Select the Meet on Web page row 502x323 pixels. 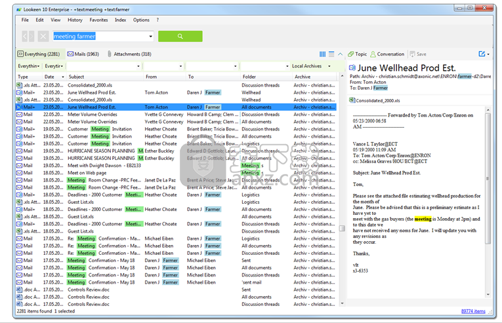click(176, 173)
